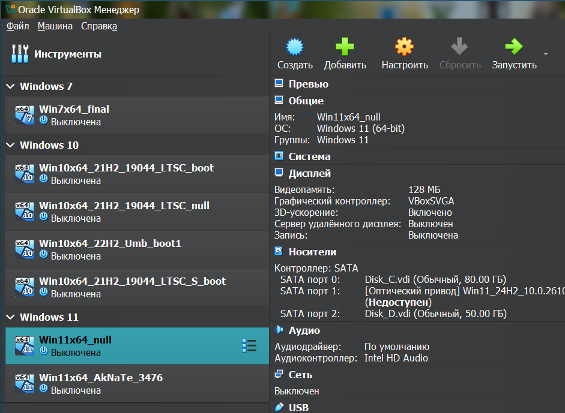This screenshot has height=413, width=565.
Task: Click the Windows 11 group title
Action: pyautogui.click(x=49, y=317)
